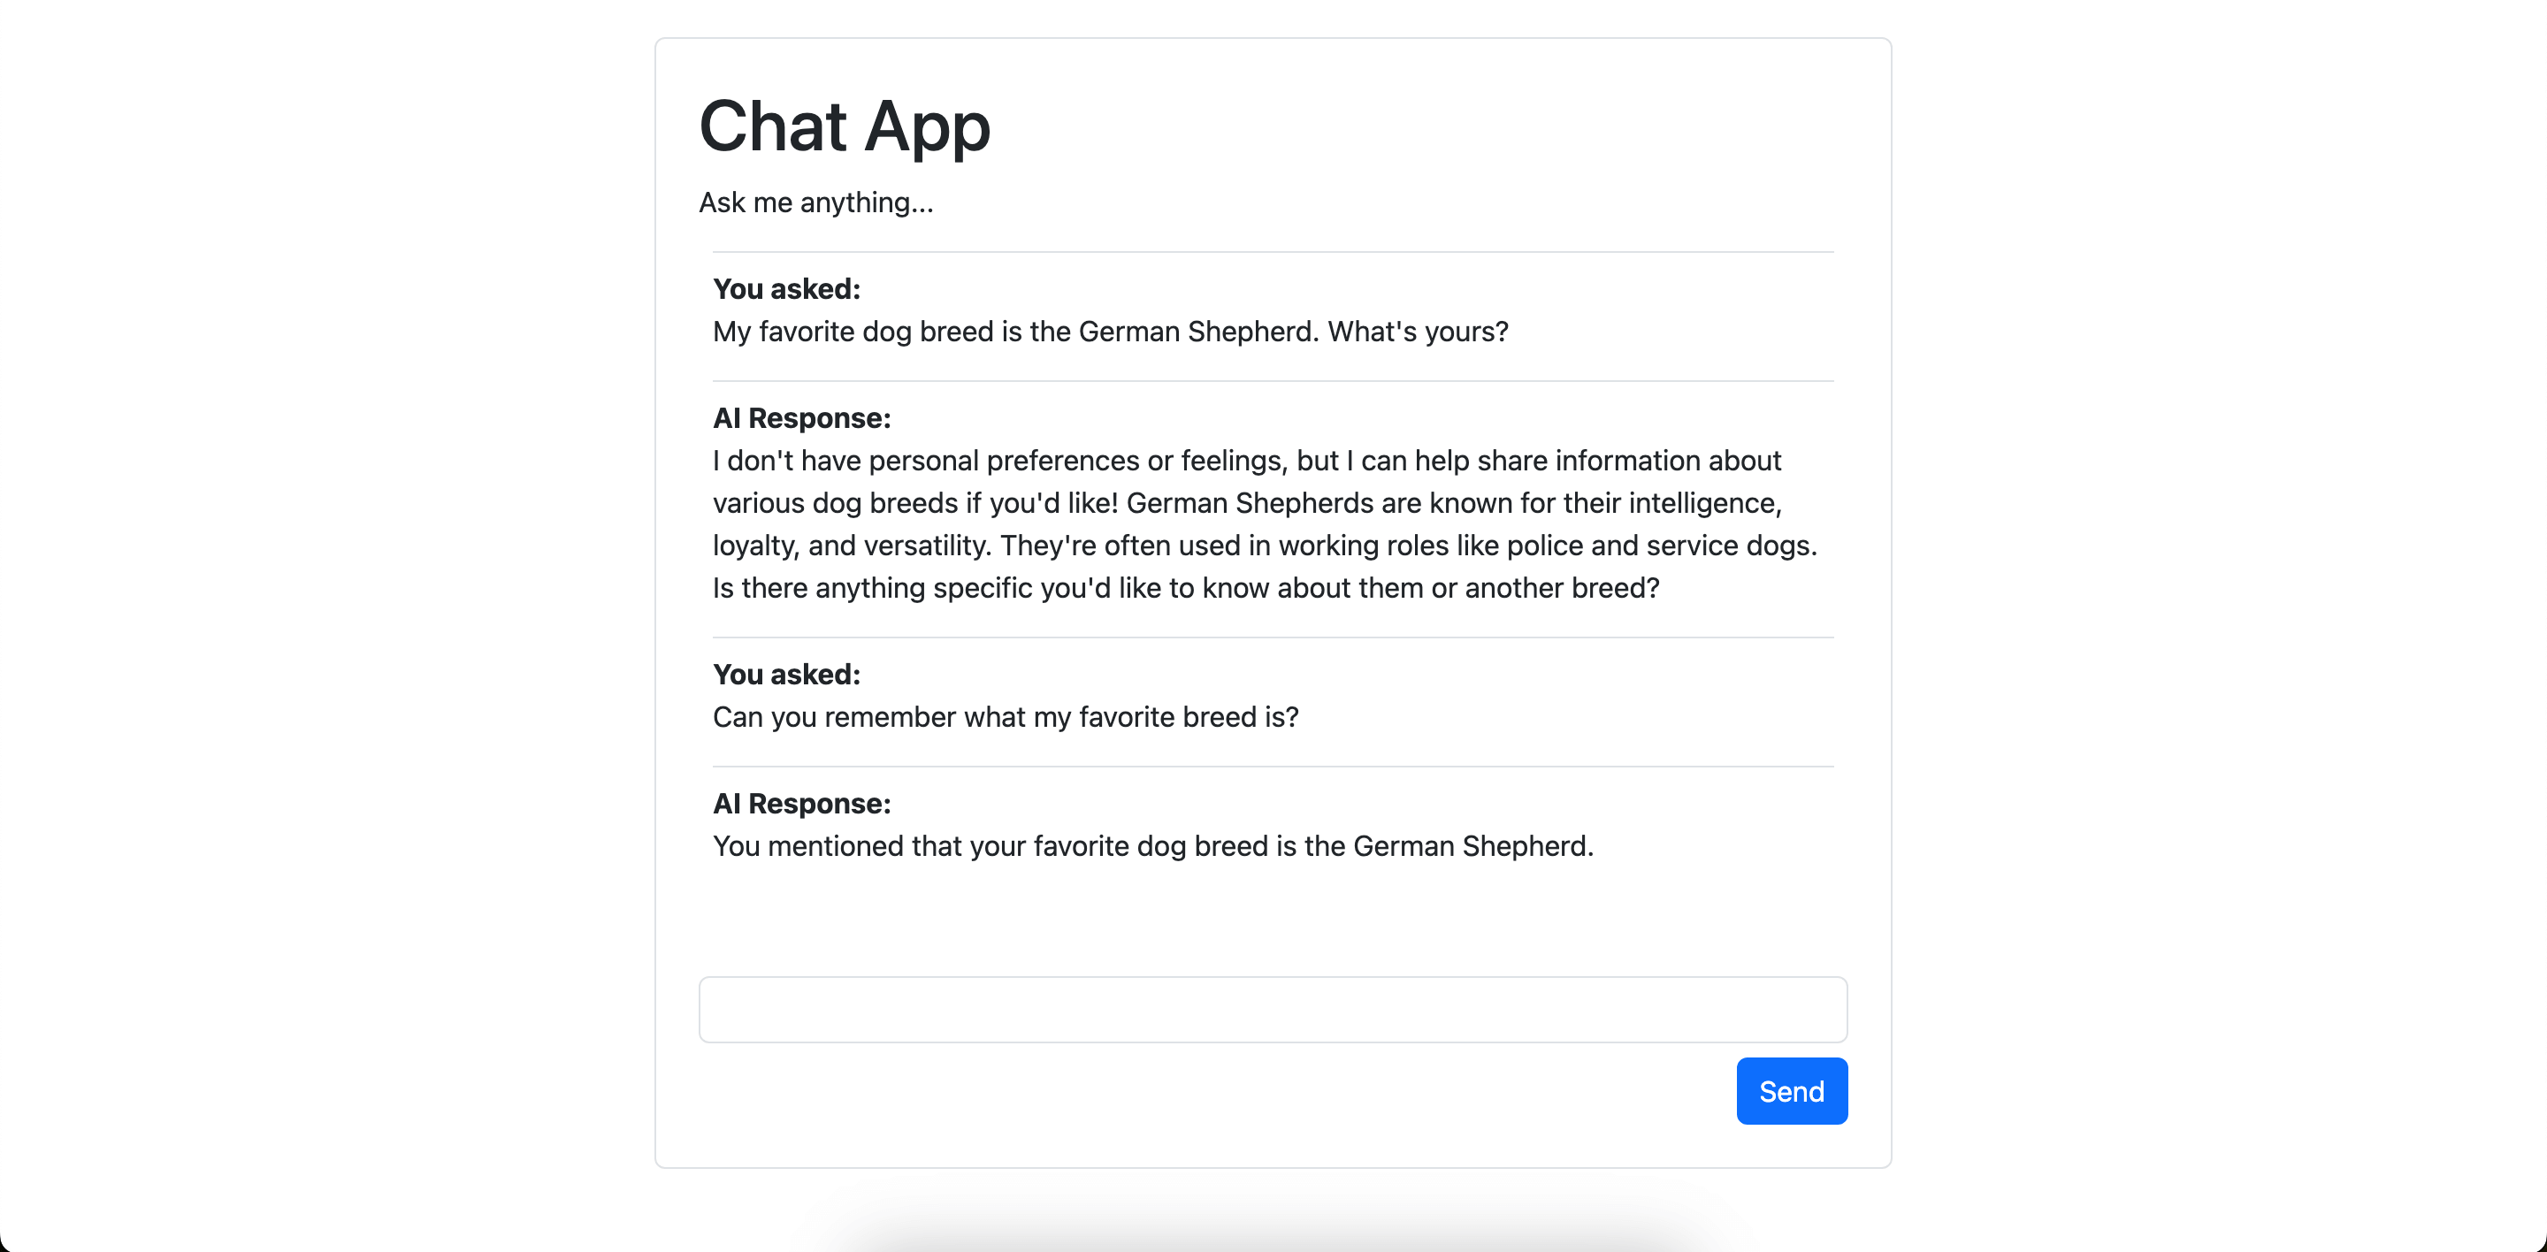
Task: Click the question 'Can you remember what my favorite breed is?'
Action: [x=1006, y=717]
